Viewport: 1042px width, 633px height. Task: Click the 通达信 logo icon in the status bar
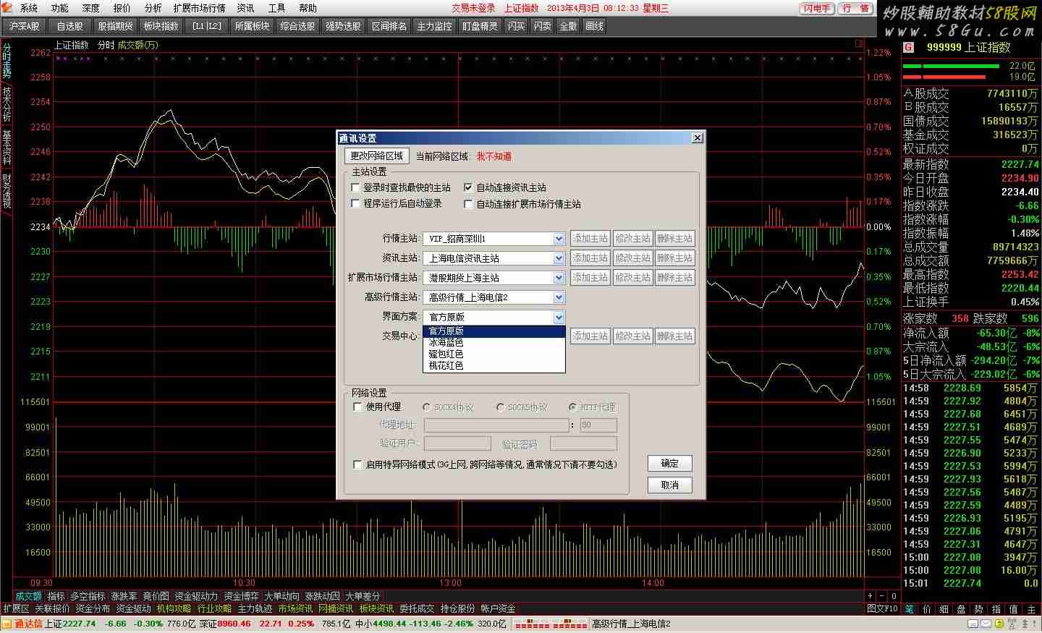[x=8, y=624]
